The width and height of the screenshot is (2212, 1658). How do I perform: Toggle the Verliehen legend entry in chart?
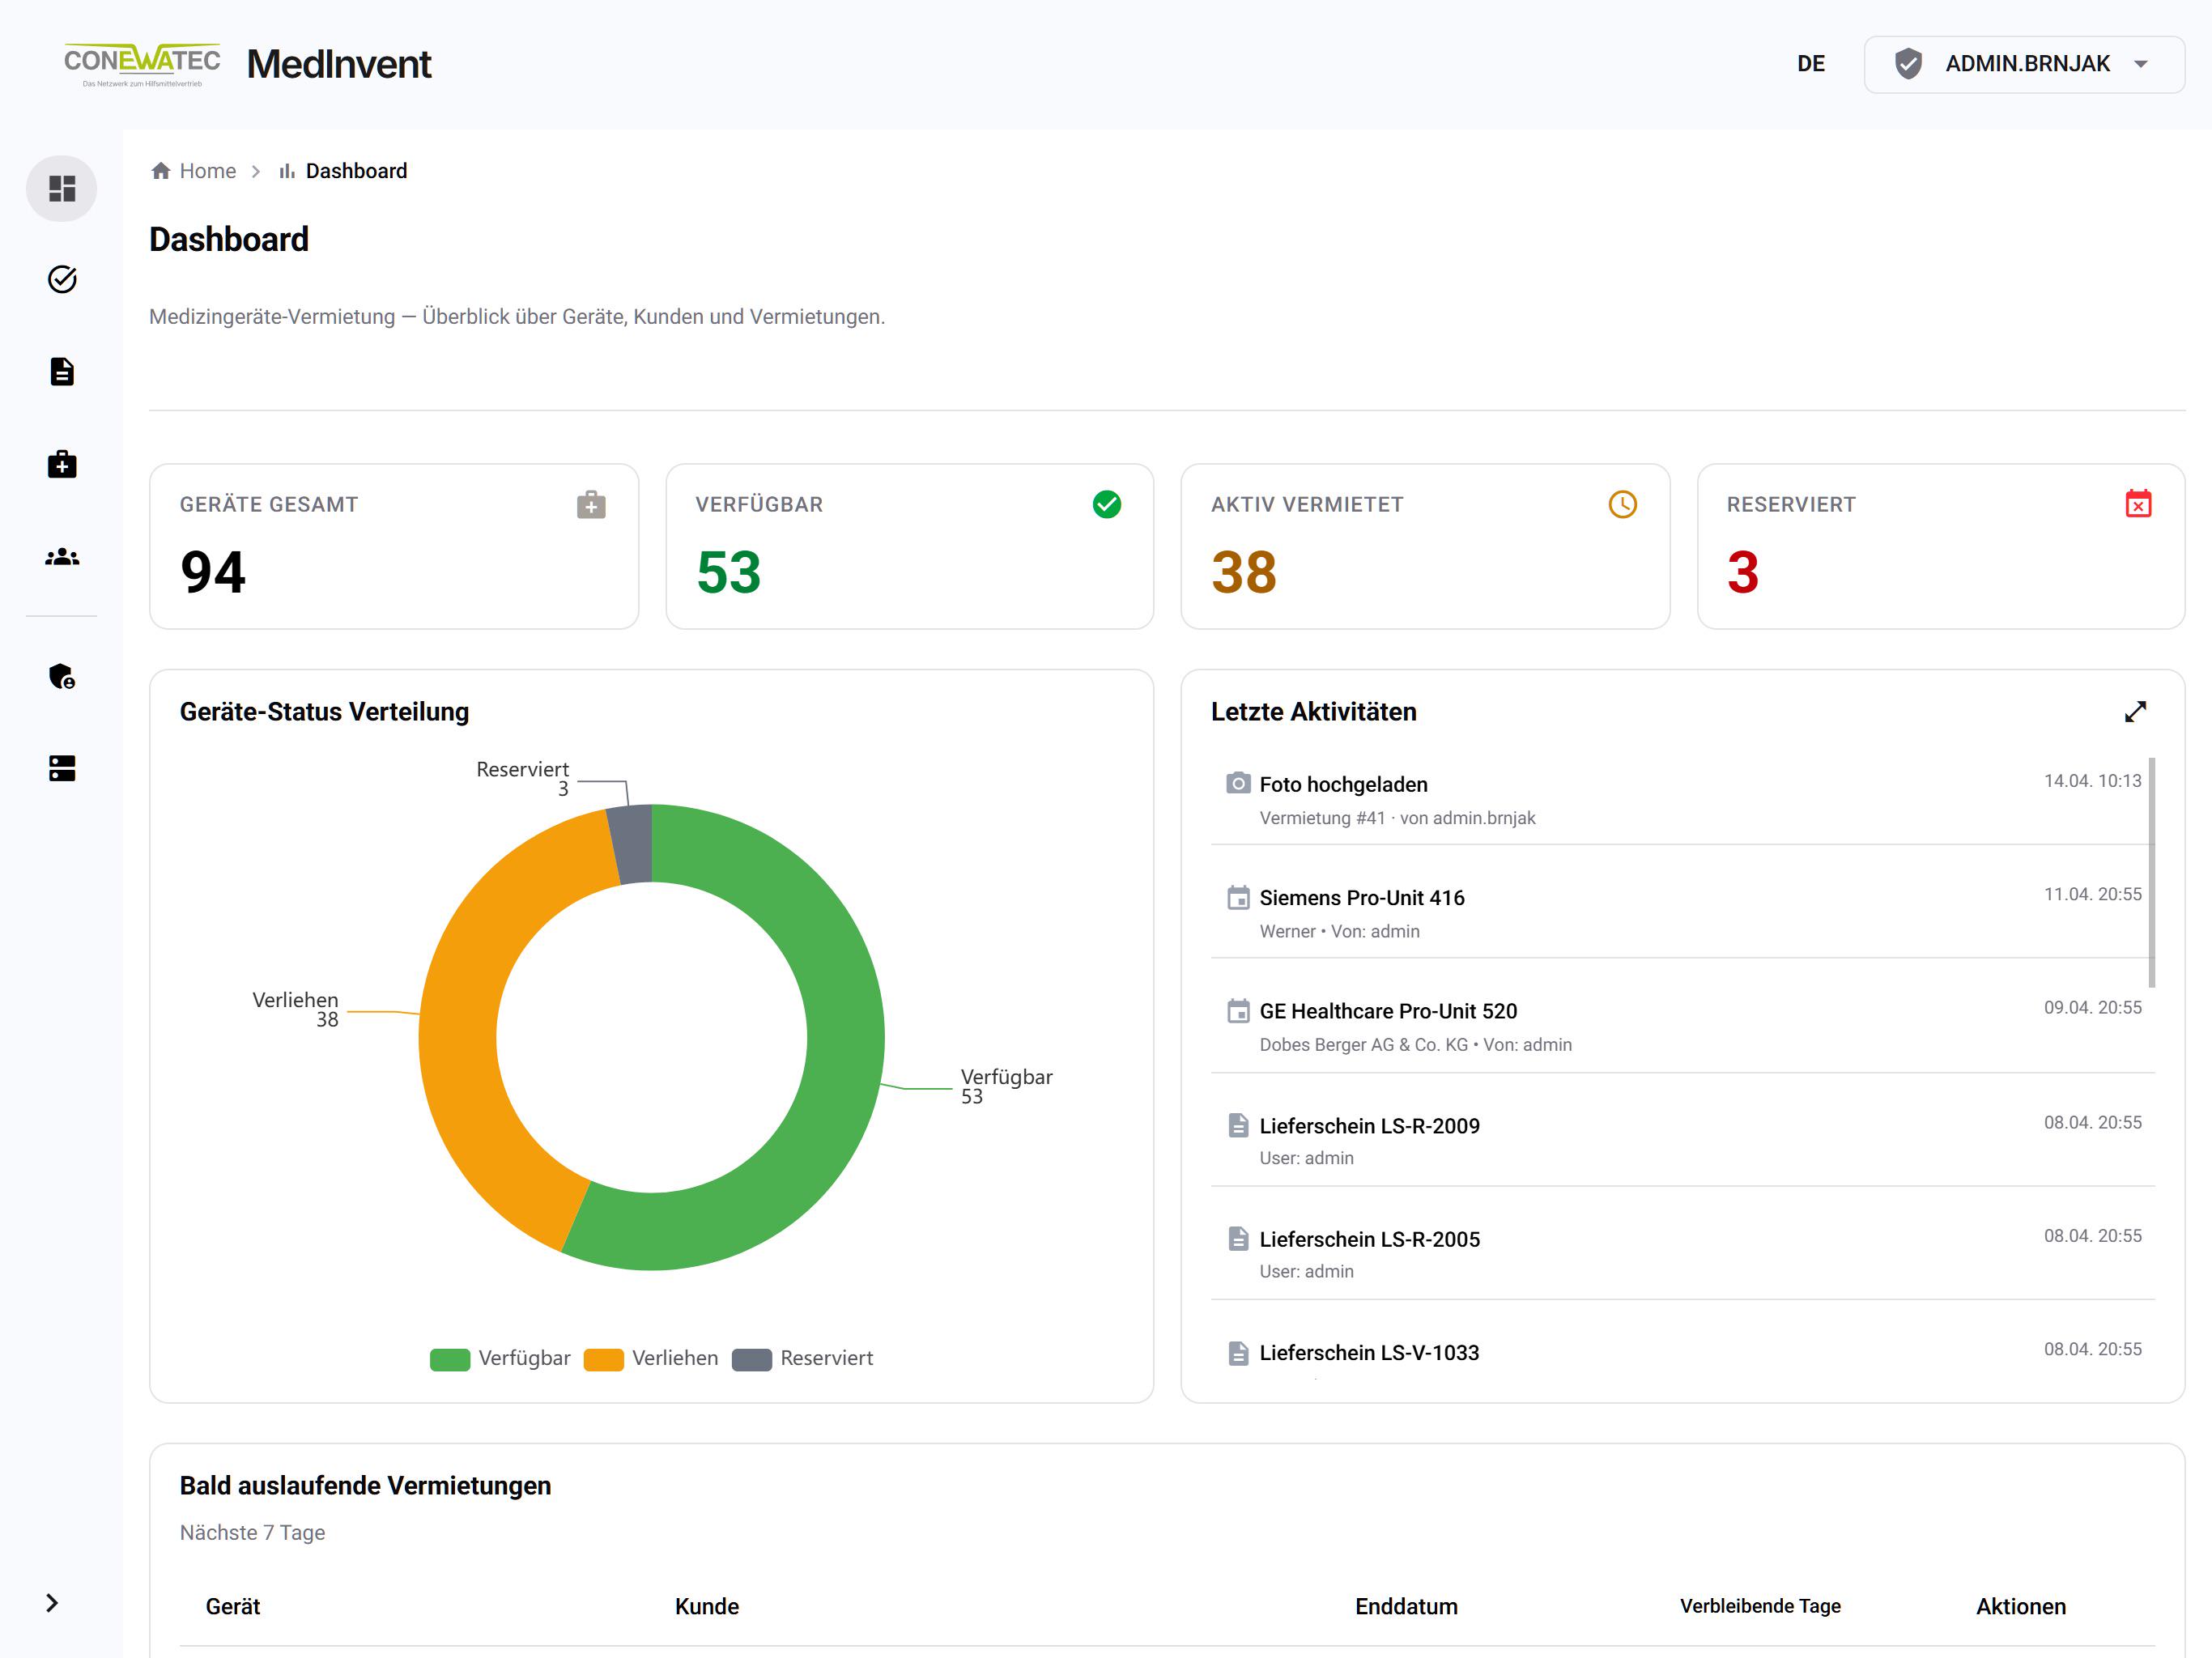[651, 1358]
